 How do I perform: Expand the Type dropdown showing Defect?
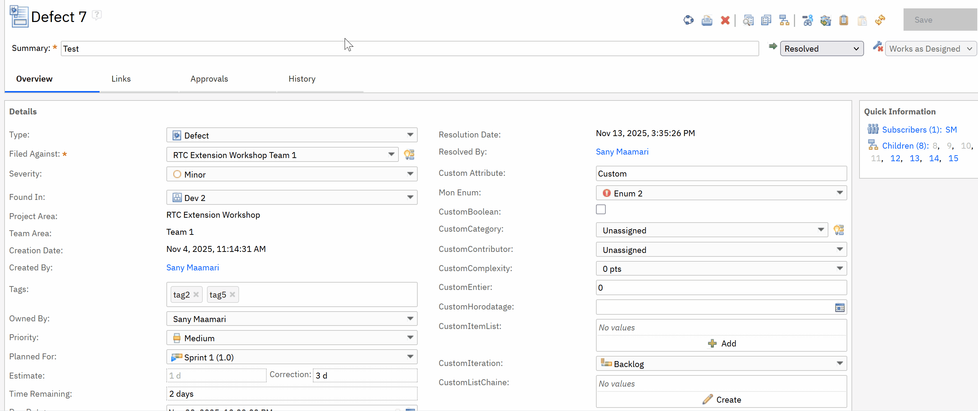tap(292, 135)
